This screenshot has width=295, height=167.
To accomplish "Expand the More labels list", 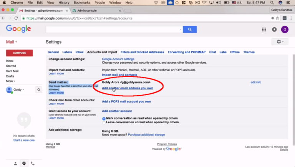I will [x=10, y=81].
